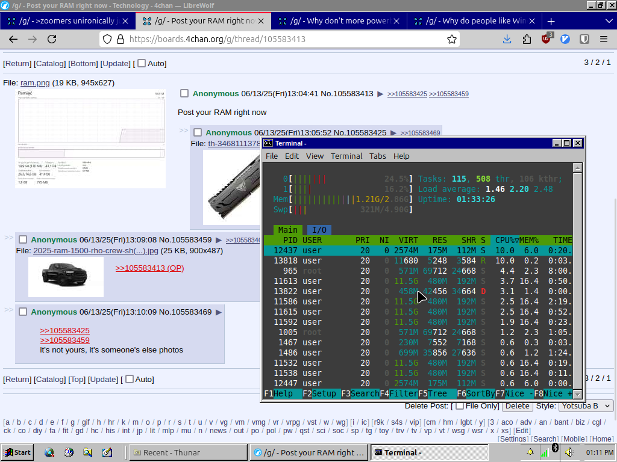The image size is (617, 462).
Task: Open the text editor quick-launch icon
Action: pyautogui.click(x=107, y=452)
